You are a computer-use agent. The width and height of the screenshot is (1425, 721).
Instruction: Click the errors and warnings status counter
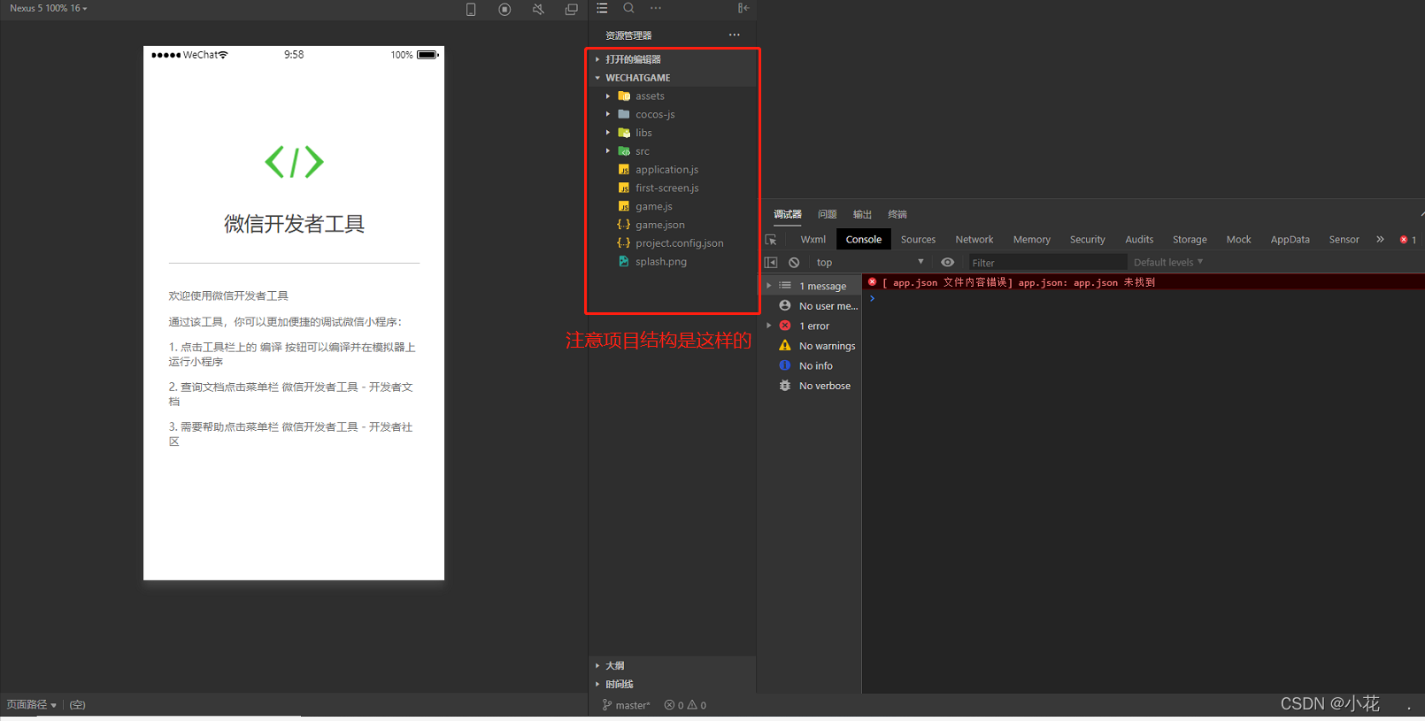(685, 705)
